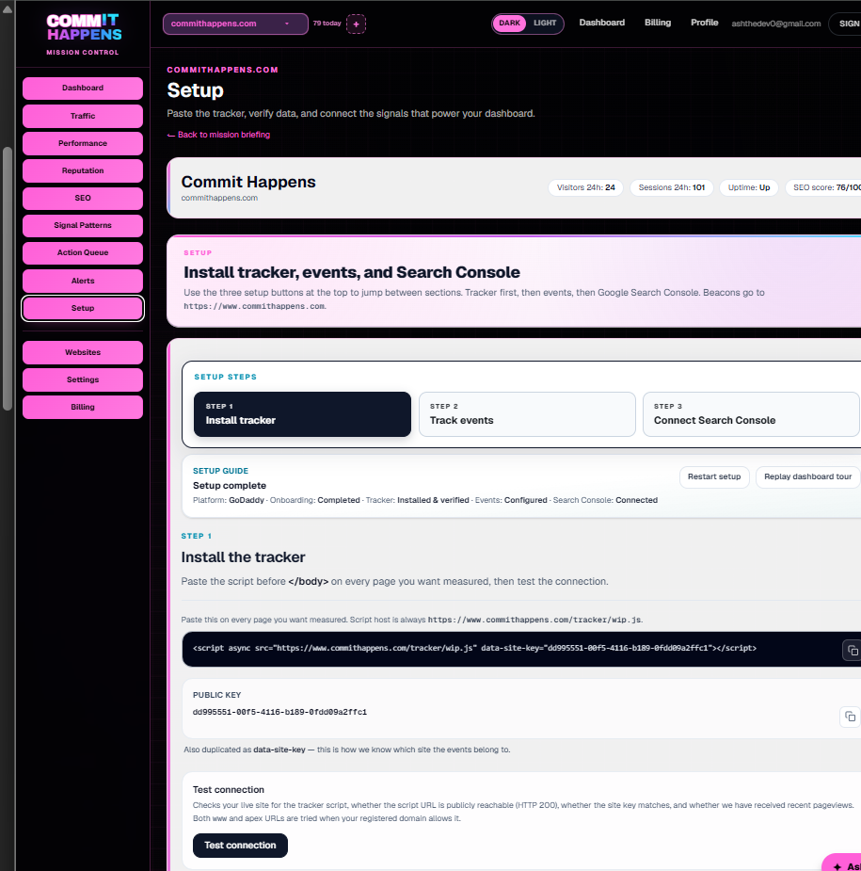
Task: Open Signal Patterns in the sidebar
Action: coord(83,226)
